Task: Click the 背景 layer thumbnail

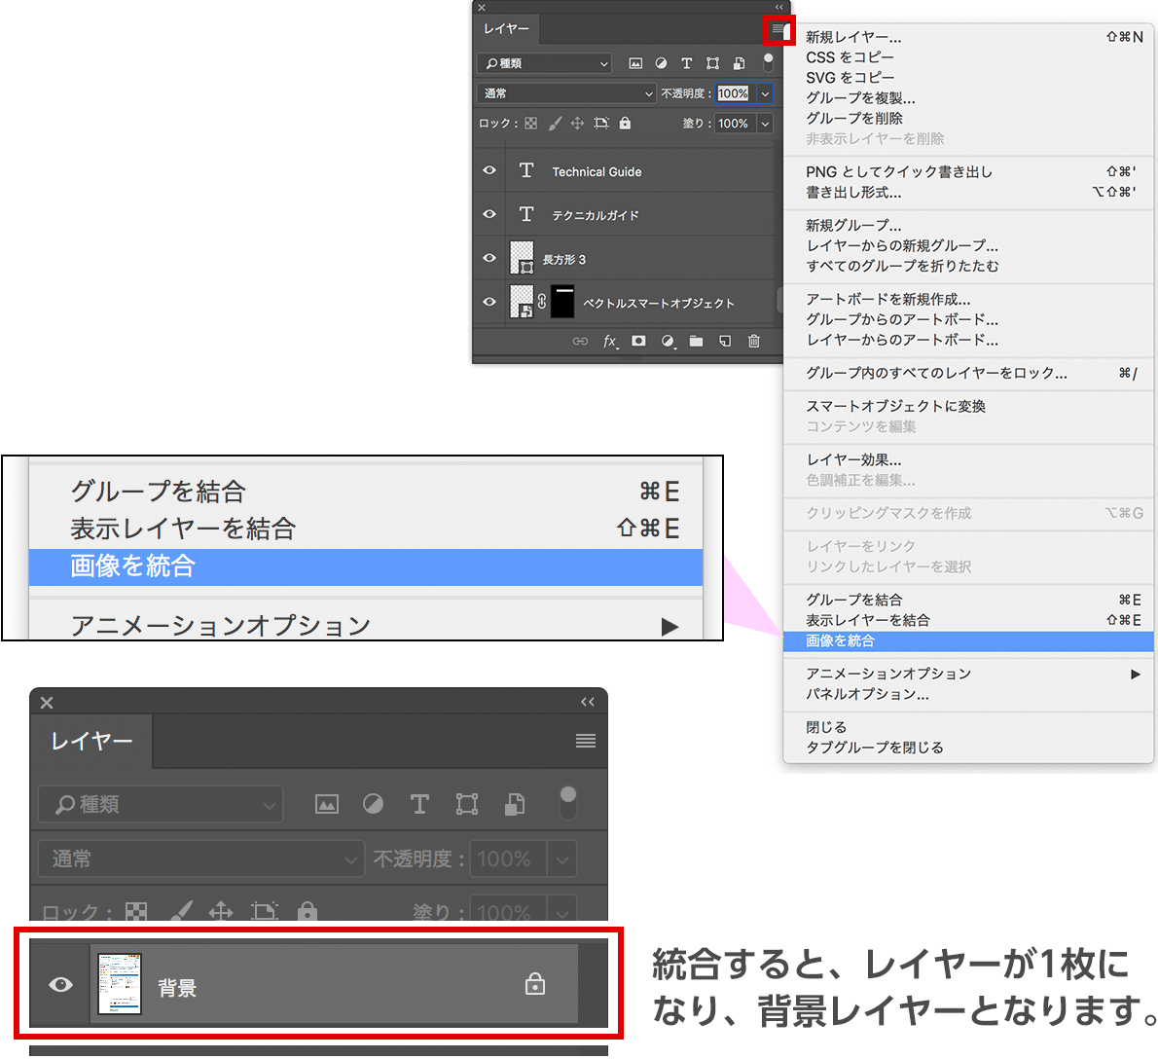Action: 120,984
